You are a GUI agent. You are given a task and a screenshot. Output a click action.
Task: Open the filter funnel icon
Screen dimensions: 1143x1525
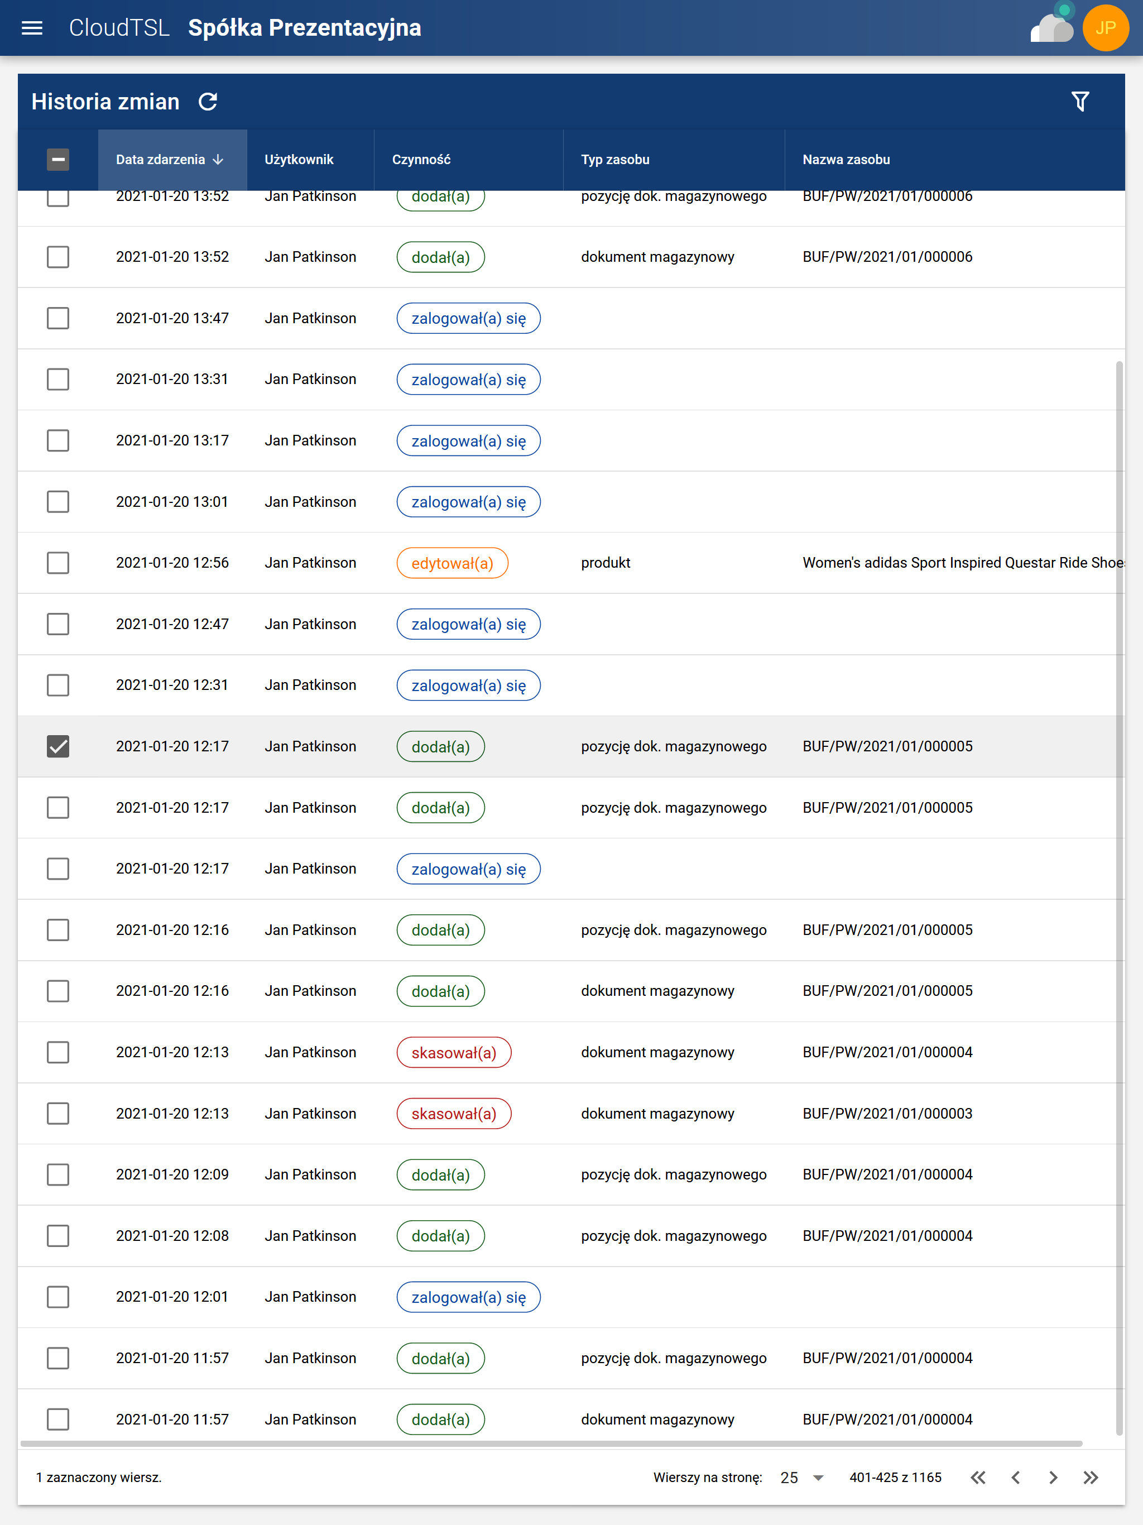[x=1079, y=102]
